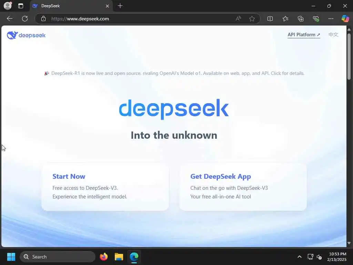Refresh the page with reload icon

[x=25, y=19]
